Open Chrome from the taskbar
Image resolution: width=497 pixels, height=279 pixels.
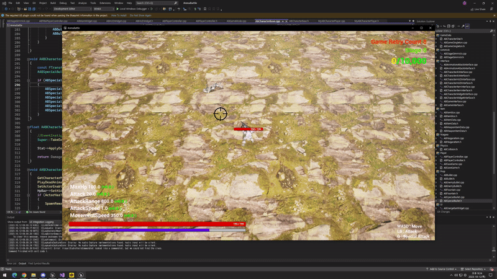click(24, 275)
